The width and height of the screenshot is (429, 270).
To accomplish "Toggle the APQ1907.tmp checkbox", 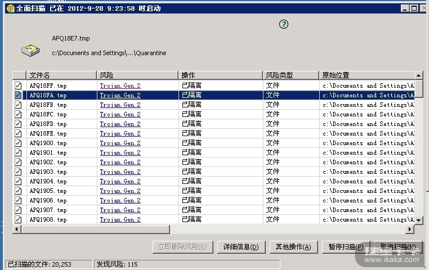I will tap(18, 210).
